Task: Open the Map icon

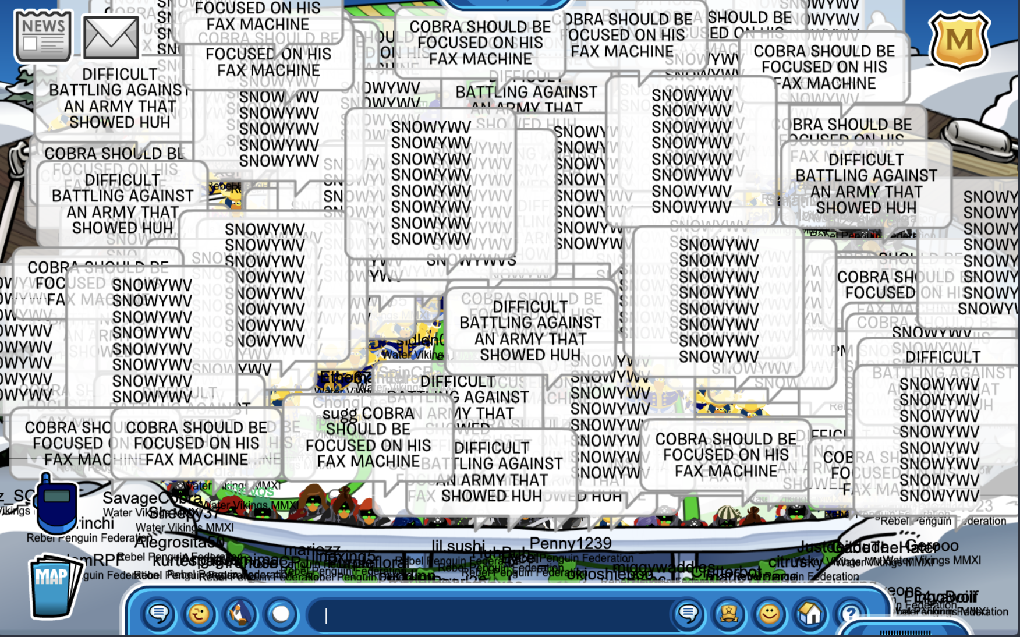Action: 54,586
